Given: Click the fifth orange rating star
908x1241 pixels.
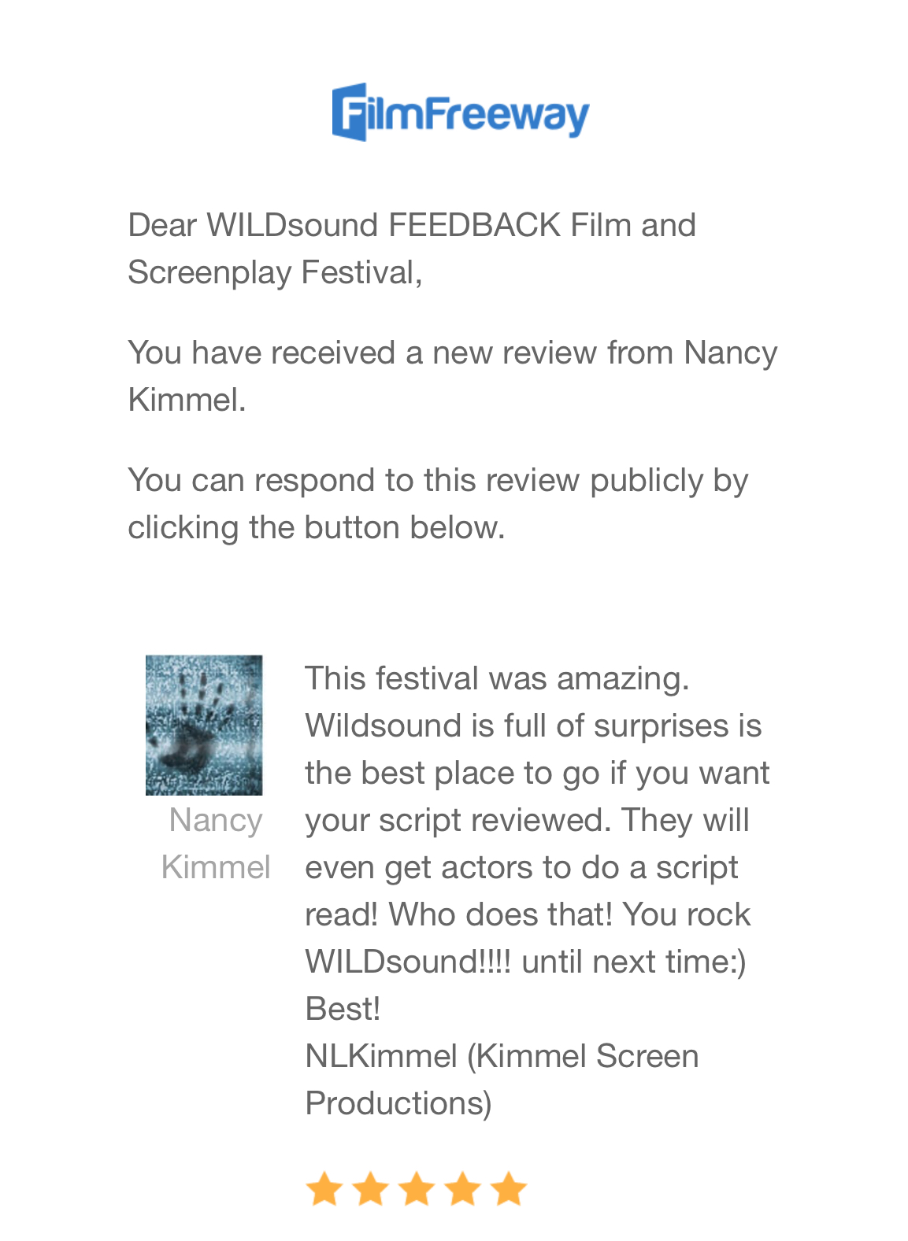Looking at the screenshot, I should [x=510, y=1188].
